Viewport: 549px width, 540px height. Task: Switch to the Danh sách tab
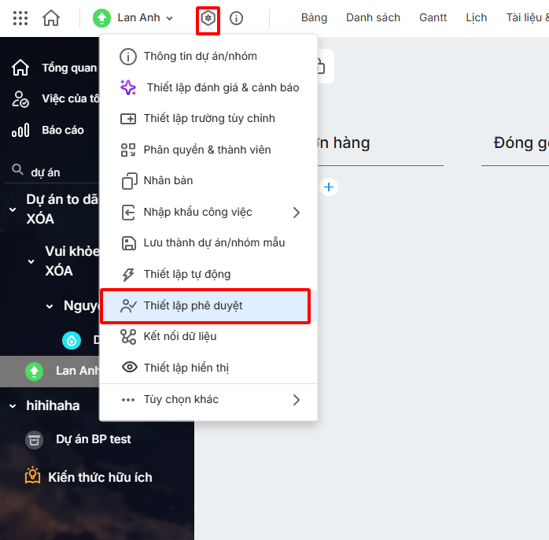coord(373,17)
